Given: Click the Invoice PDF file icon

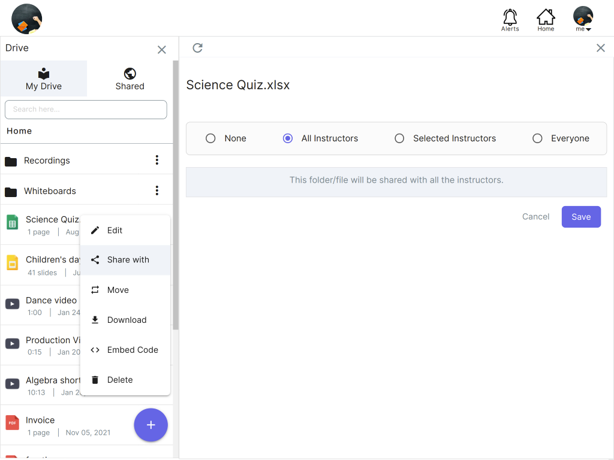Looking at the screenshot, I should 12,422.
